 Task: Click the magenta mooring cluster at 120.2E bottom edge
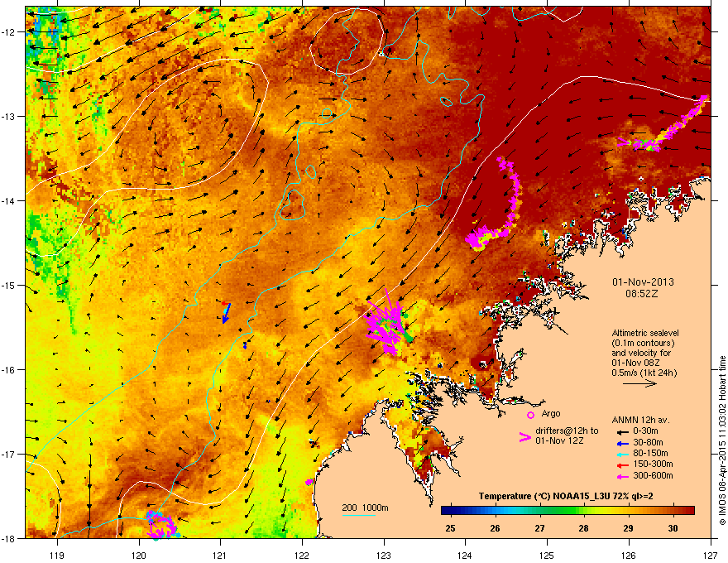click(x=160, y=525)
